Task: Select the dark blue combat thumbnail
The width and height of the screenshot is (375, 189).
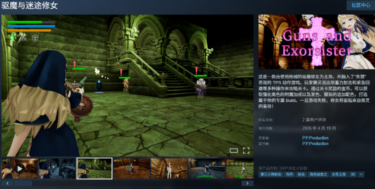Action: [206, 168]
